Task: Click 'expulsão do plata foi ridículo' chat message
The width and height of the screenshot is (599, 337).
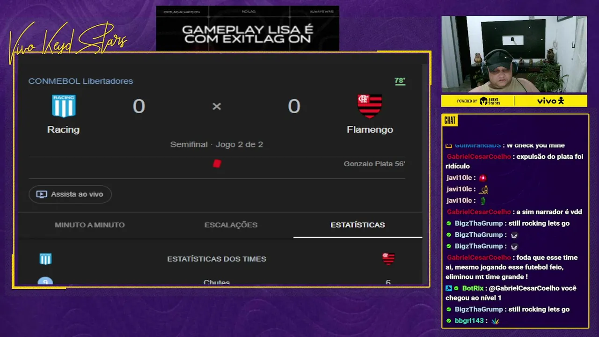Action: (x=515, y=161)
